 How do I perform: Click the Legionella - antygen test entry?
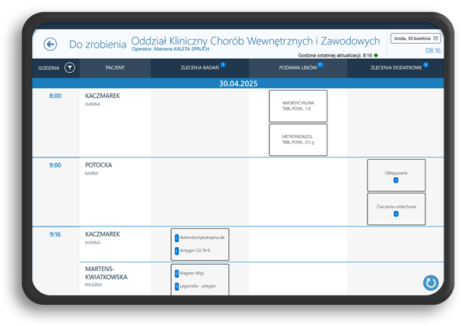tap(198, 286)
